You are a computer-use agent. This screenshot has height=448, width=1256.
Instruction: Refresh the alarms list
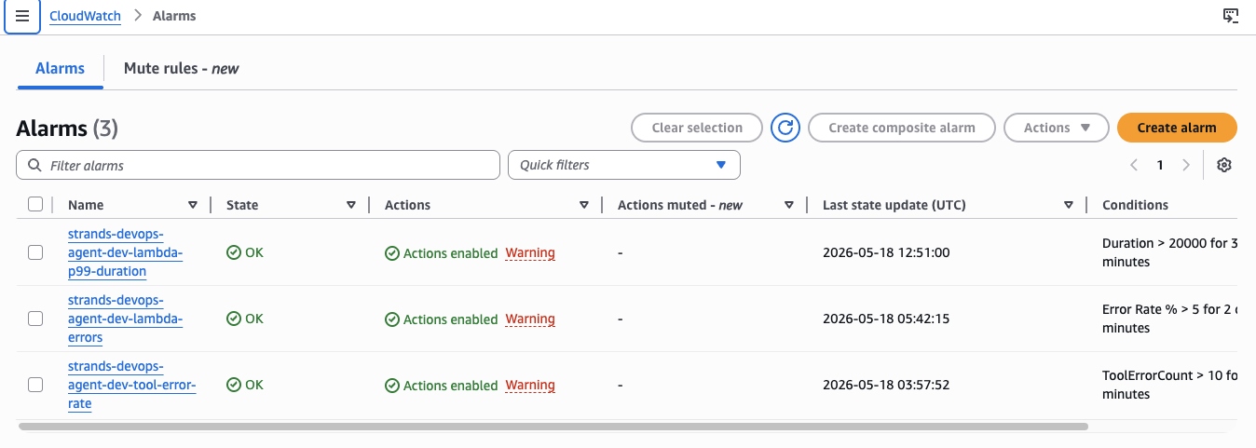[785, 128]
